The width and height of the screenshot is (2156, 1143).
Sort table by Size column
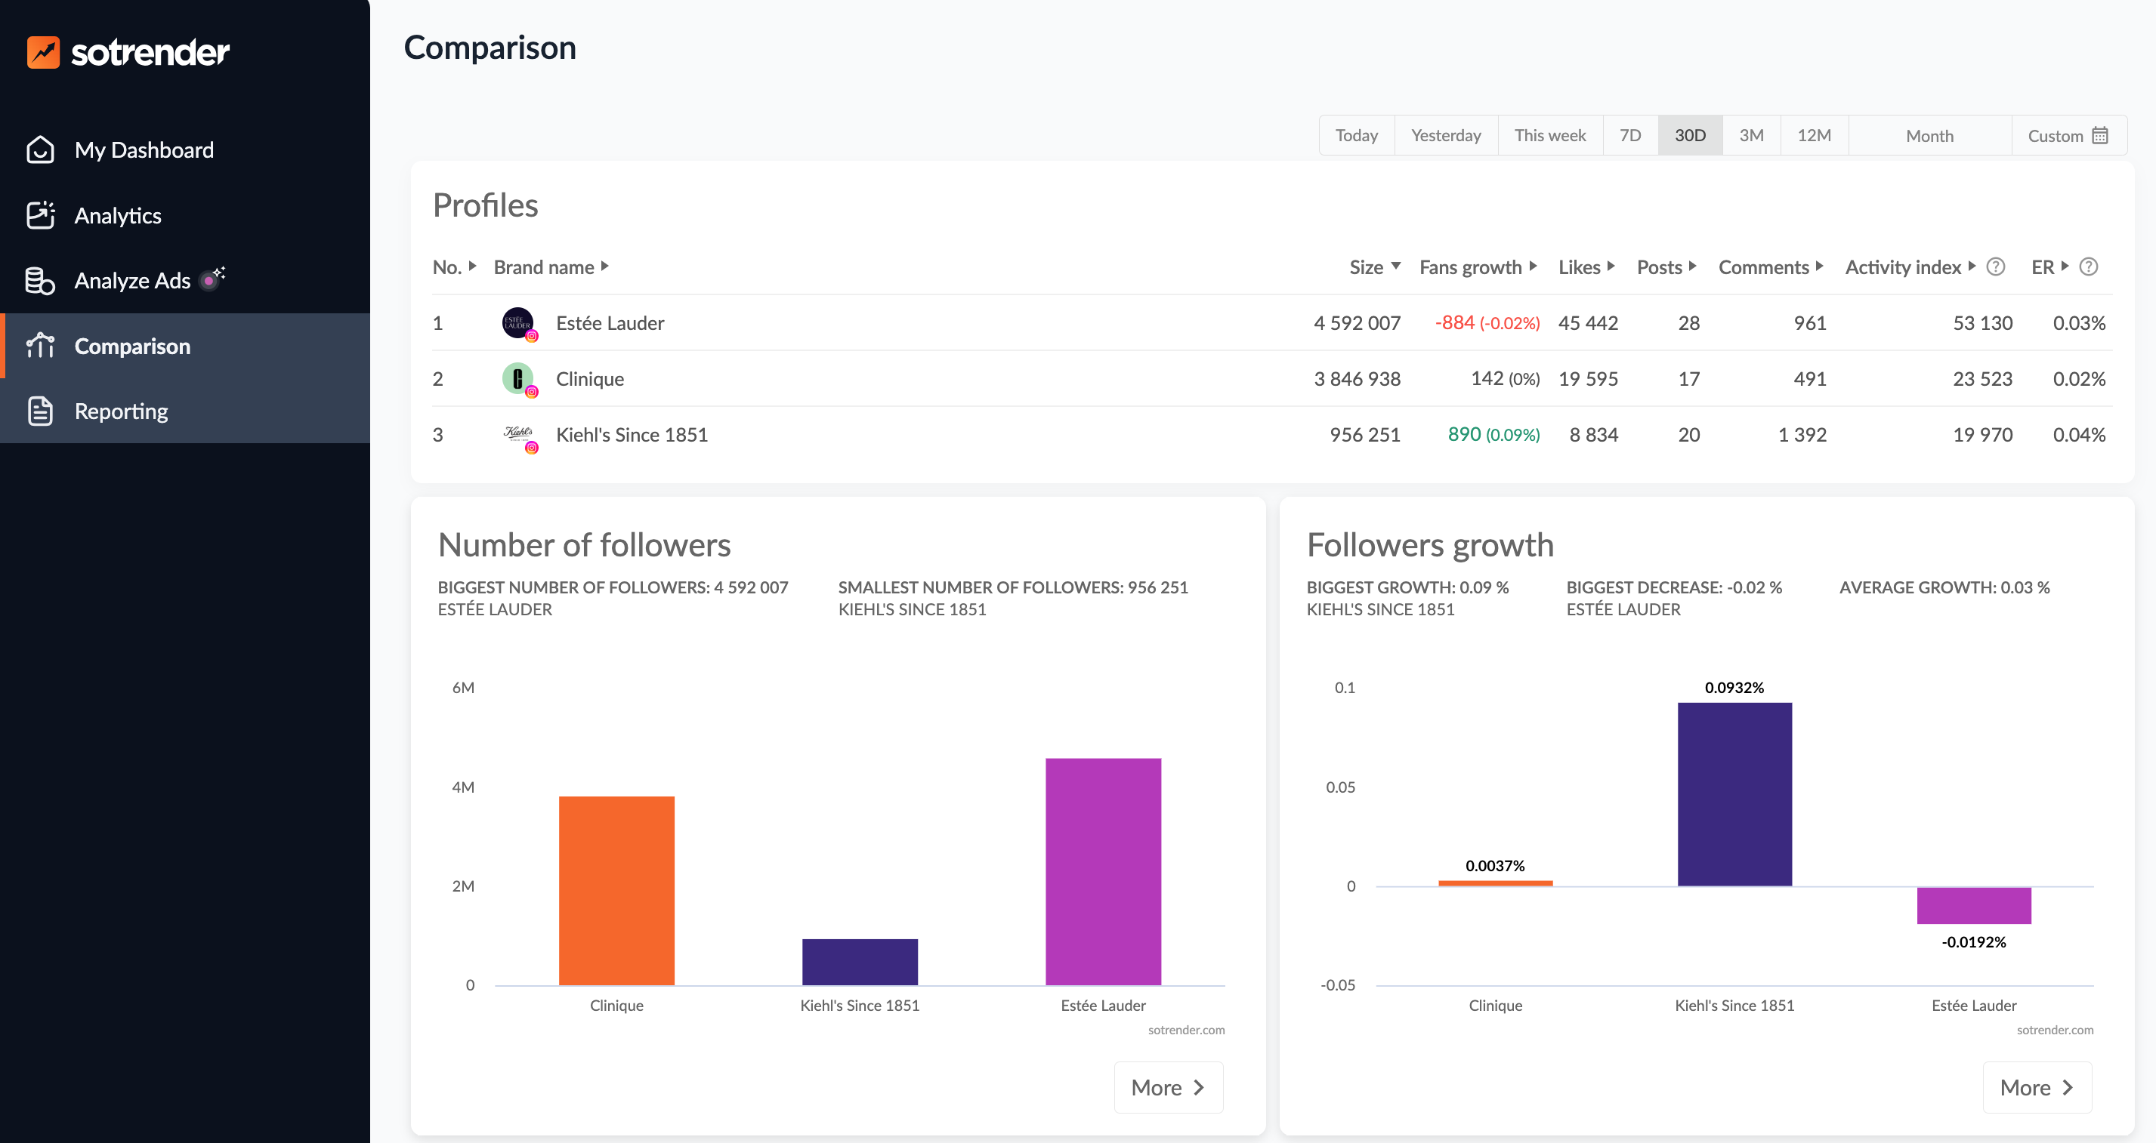tap(1373, 266)
